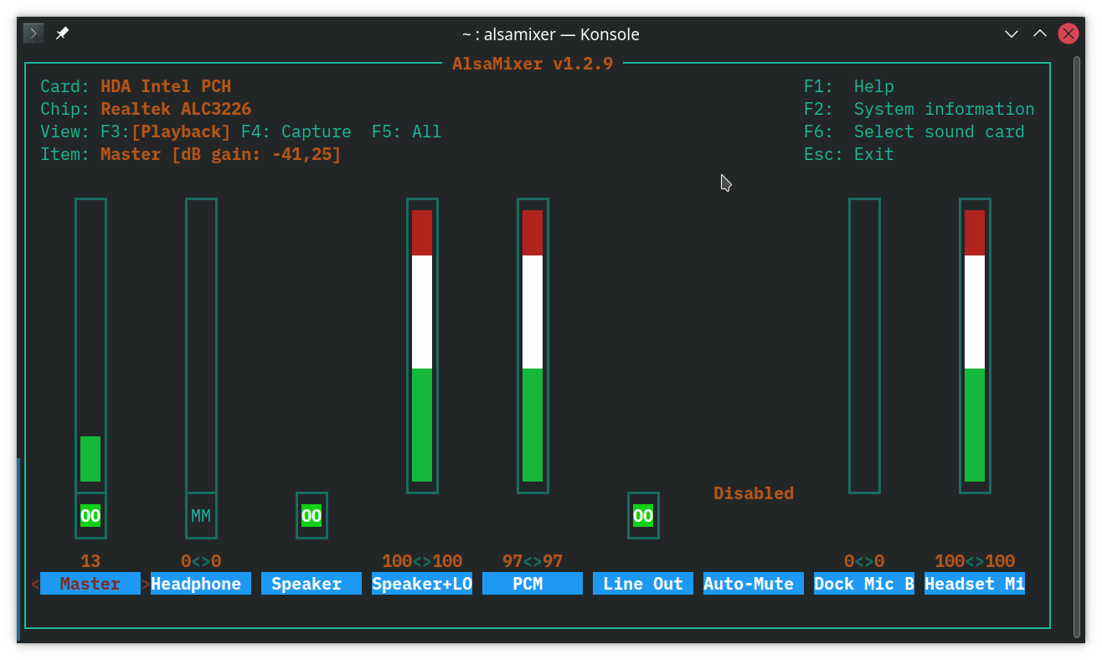Click the Master volume bar

(90, 345)
